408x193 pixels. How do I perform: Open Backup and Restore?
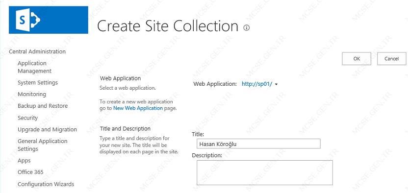43,106
